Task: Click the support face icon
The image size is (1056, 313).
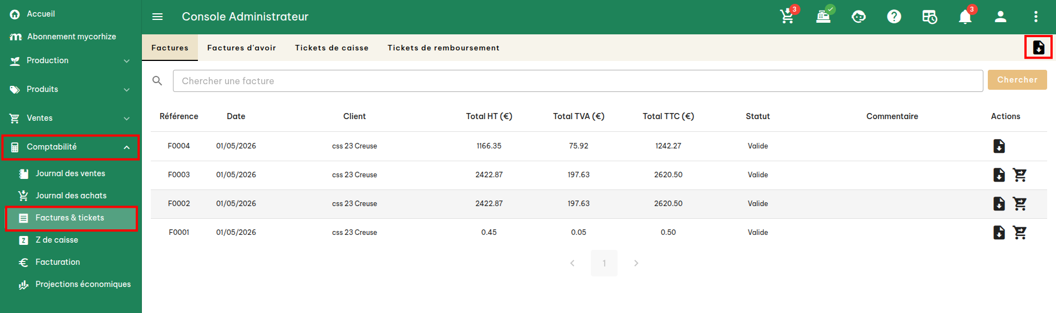Action: pos(859,17)
